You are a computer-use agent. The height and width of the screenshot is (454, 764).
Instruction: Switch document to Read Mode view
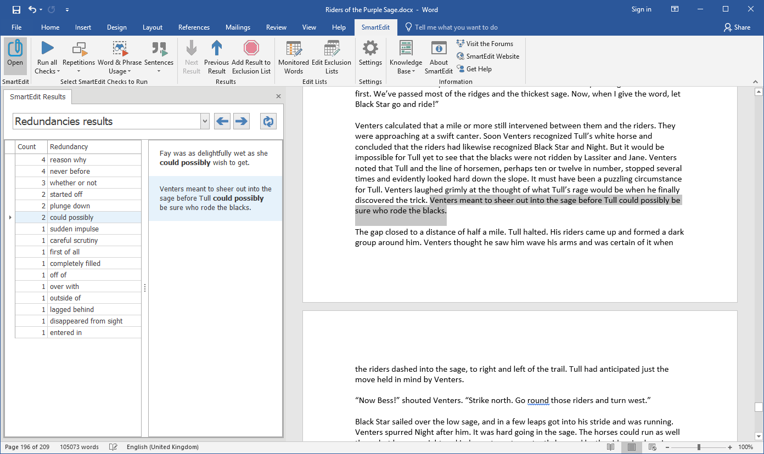pyautogui.click(x=610, y=447)
